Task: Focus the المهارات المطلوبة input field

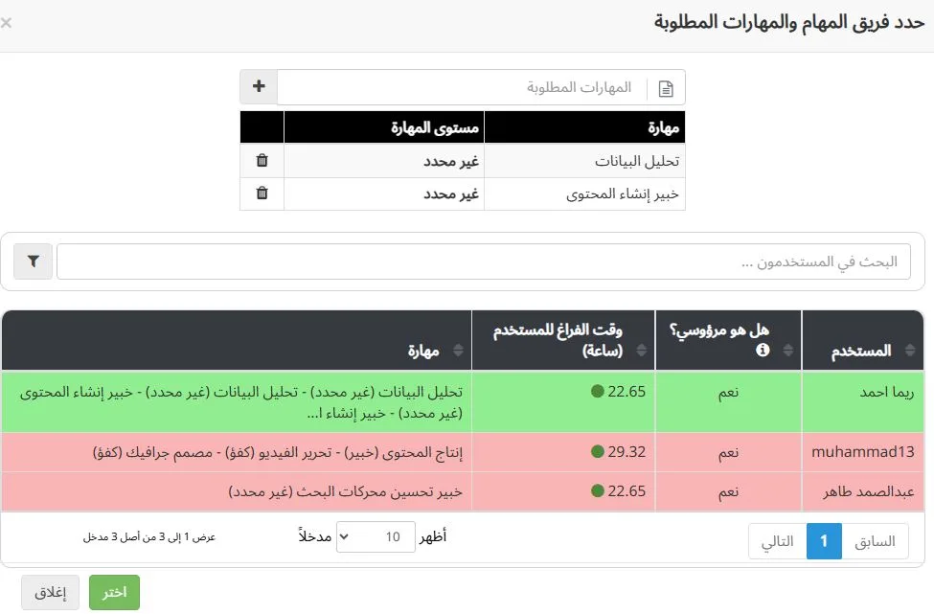Action: click(463, 87)
